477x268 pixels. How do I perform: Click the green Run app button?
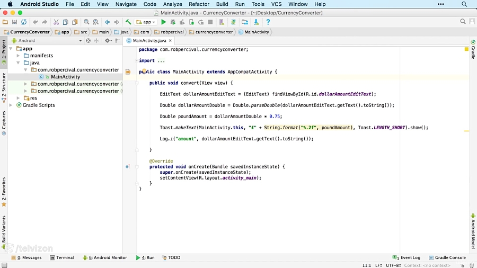pyautogui.click(x=164, y=22)
